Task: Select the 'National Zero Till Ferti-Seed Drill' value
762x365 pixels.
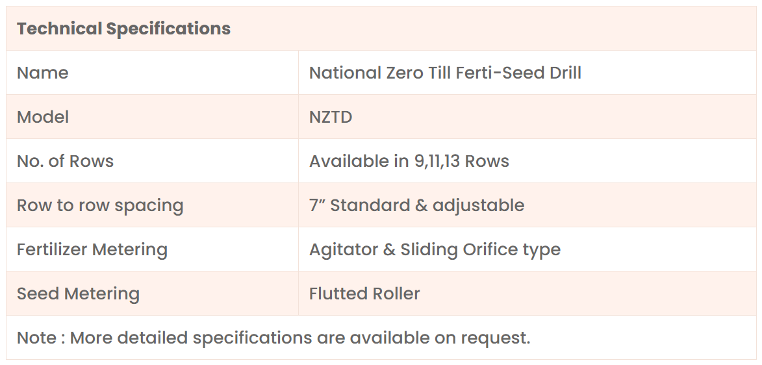Action: coord(445,73)
